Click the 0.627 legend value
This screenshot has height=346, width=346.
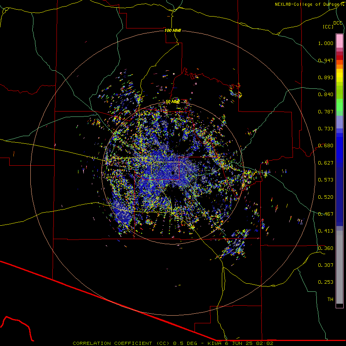[x=326, y=163]
